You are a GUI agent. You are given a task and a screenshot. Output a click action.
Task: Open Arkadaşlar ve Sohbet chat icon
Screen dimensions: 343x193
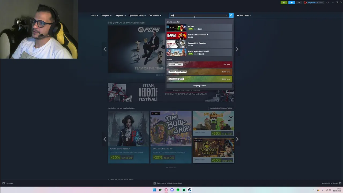(341, 183)
